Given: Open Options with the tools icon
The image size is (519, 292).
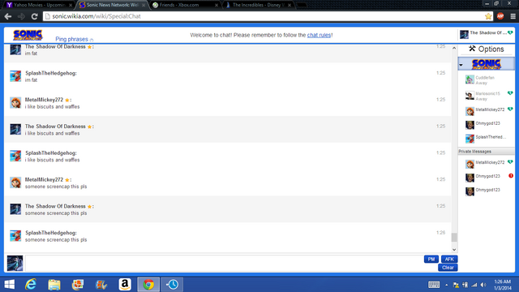Looking at the screenshot, I should [487, 49].
